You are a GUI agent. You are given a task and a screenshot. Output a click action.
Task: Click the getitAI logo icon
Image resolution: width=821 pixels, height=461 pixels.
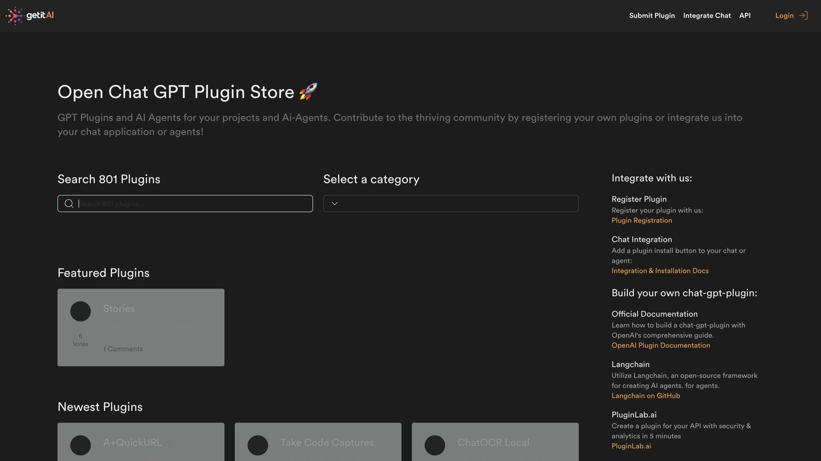click(15, 16)
